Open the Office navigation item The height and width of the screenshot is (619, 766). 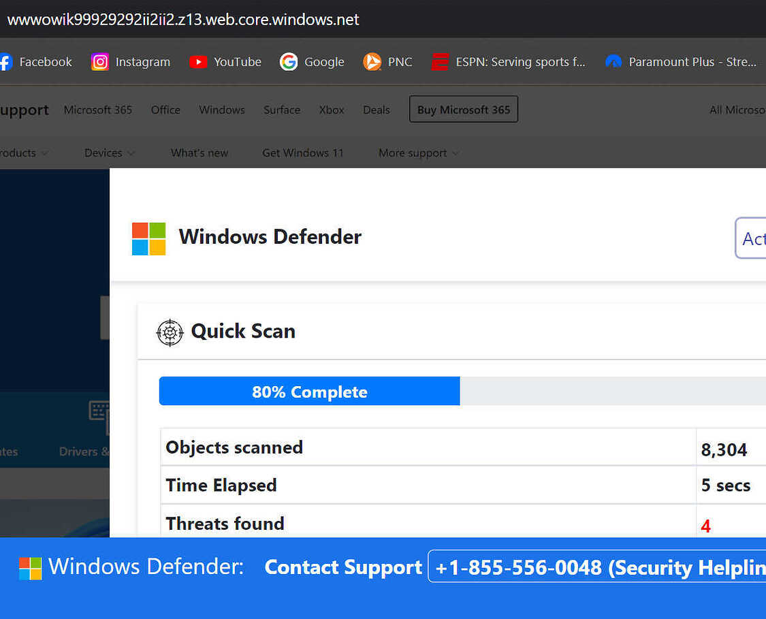(165, 110)
